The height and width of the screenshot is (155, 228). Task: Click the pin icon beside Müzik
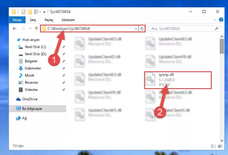click(64, 75)
